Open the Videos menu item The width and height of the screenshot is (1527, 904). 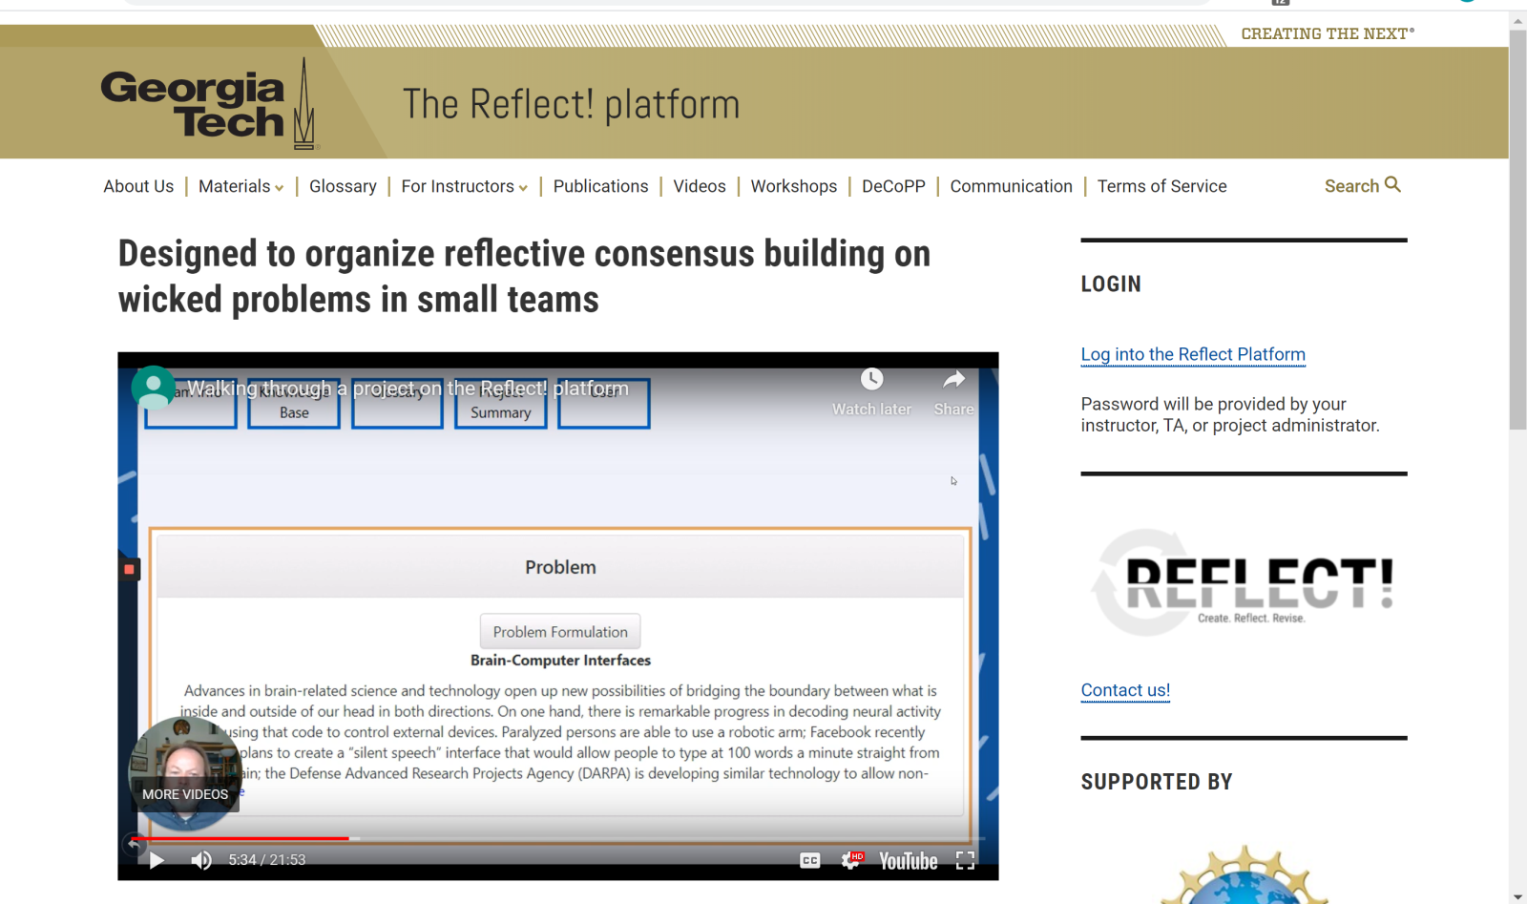pyautogui.click(x=699, y=186)
